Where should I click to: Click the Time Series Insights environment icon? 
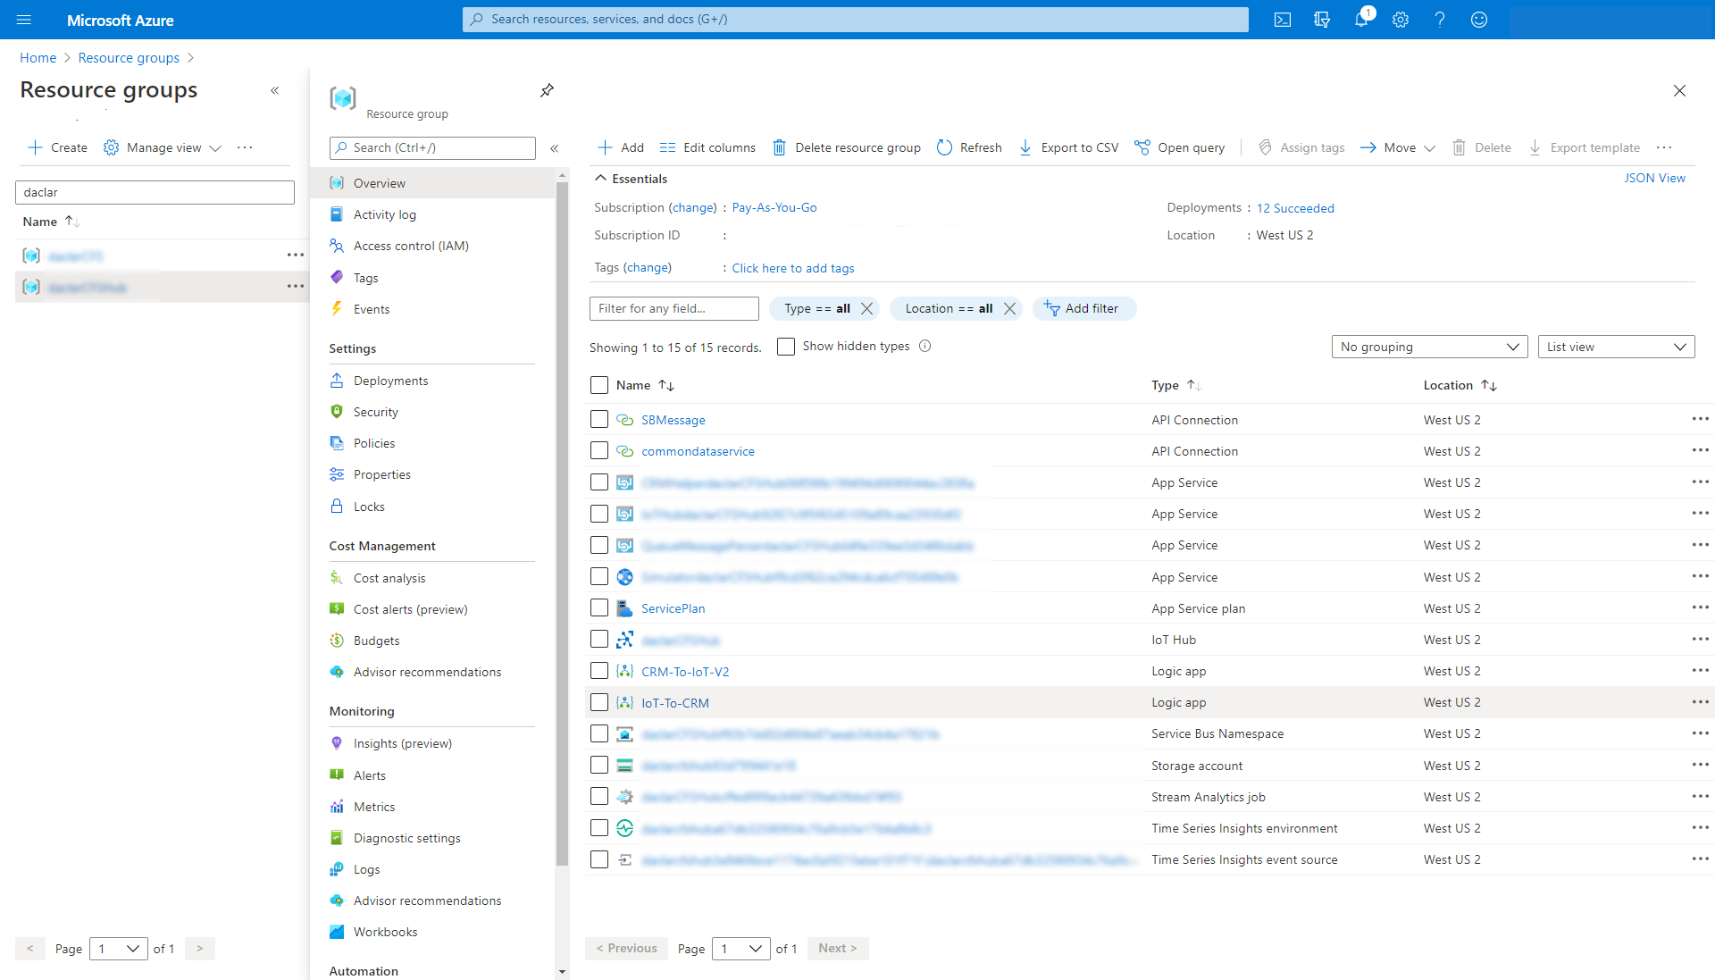point(625,828)
